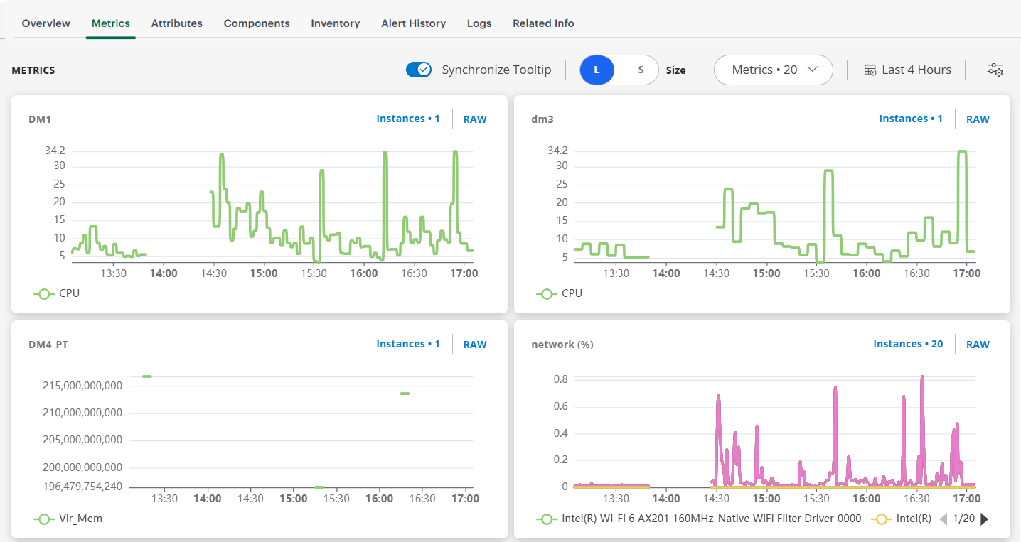Click the METRICS section heading

(33, 70)
